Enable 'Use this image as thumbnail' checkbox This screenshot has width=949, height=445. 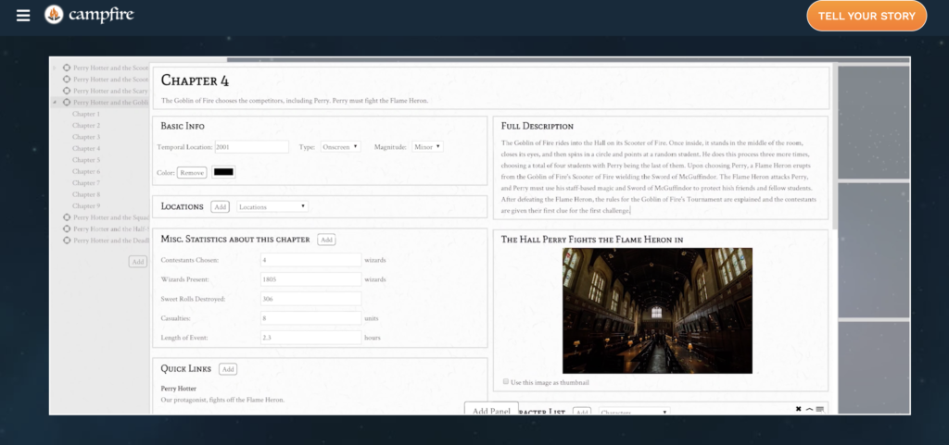click(505, 381)
